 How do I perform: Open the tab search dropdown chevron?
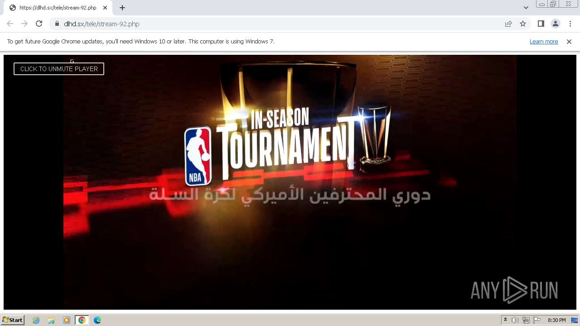coord(526,8)
